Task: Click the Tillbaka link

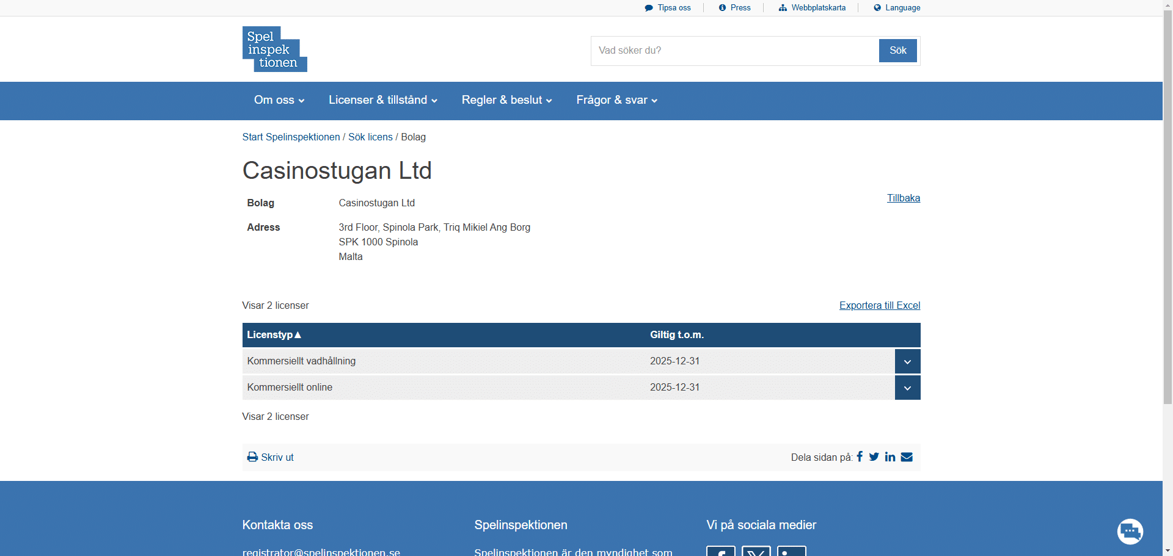Action: tap(904, 198)
